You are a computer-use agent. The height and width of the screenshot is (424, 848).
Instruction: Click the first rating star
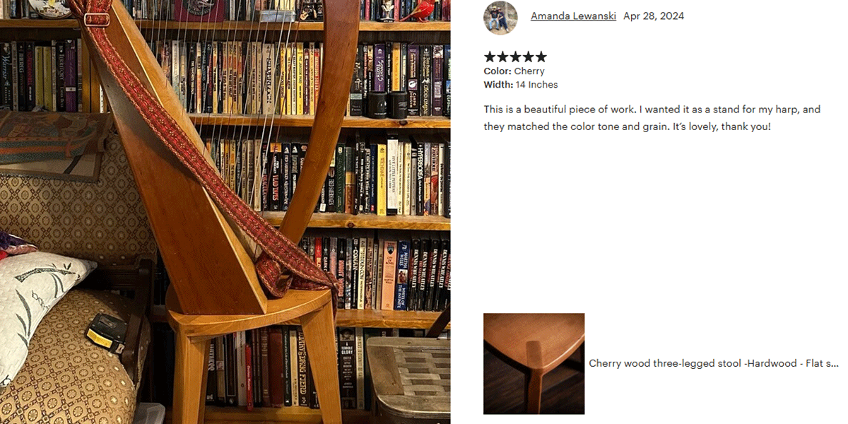point(490,57)
